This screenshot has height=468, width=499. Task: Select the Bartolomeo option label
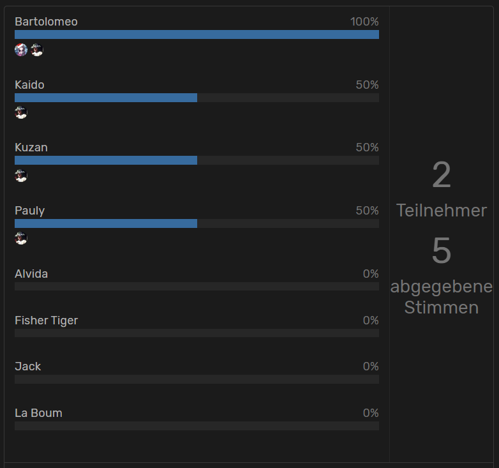[46, 22]
